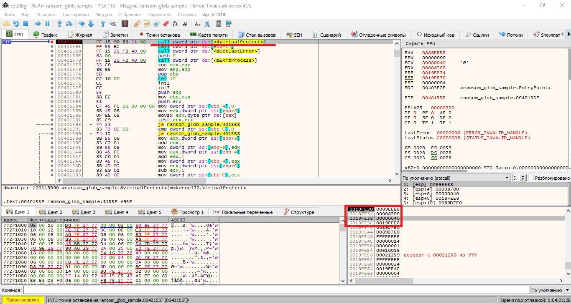Pause execution using the pause icon
571x304 pixels.
point(47,24)
